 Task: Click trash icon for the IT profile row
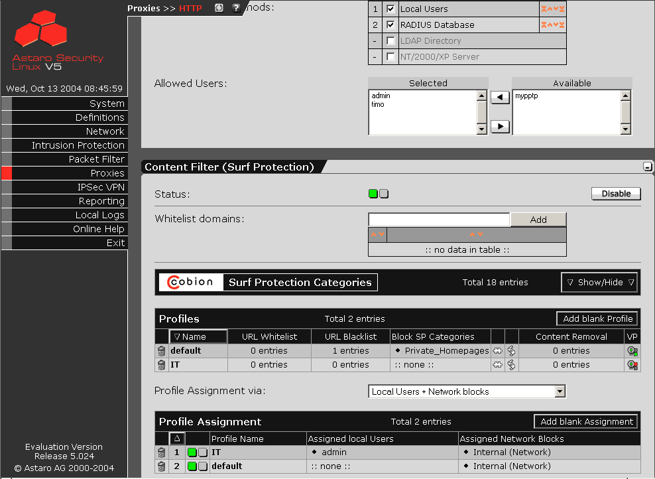tap(161, 365)
